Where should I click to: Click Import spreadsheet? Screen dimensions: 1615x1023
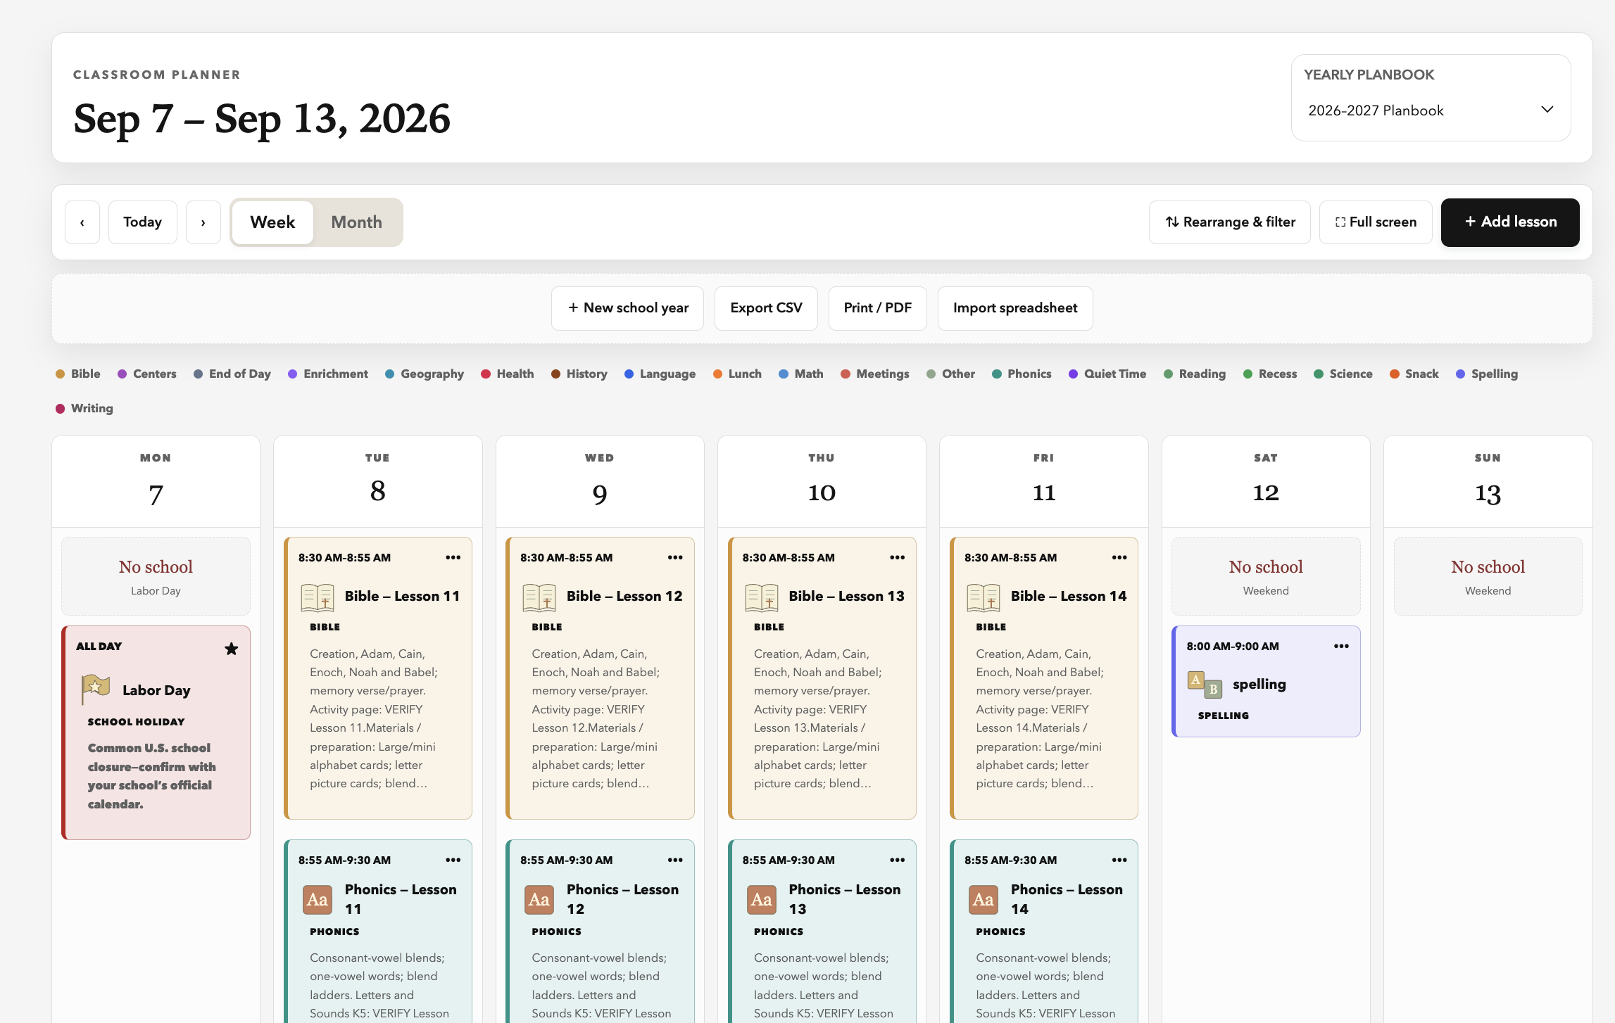[1015, 308]
